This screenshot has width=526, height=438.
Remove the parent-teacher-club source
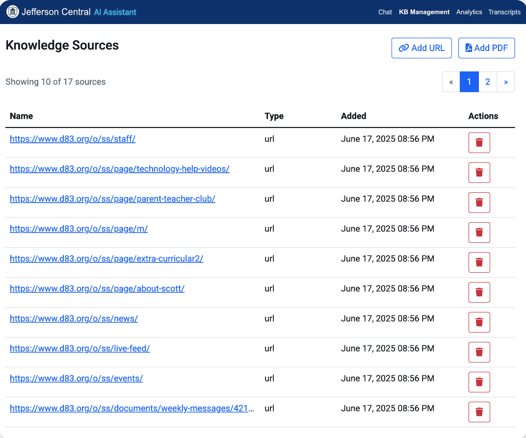[479, 202]
